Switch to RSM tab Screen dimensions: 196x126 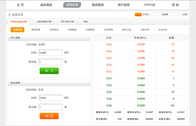click(86, 22)
